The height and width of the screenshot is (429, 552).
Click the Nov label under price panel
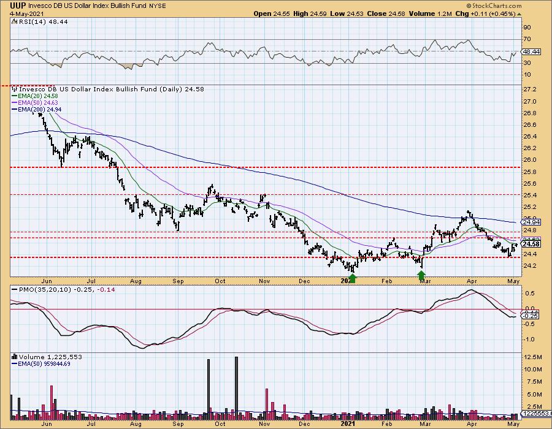tap(264, 281)
